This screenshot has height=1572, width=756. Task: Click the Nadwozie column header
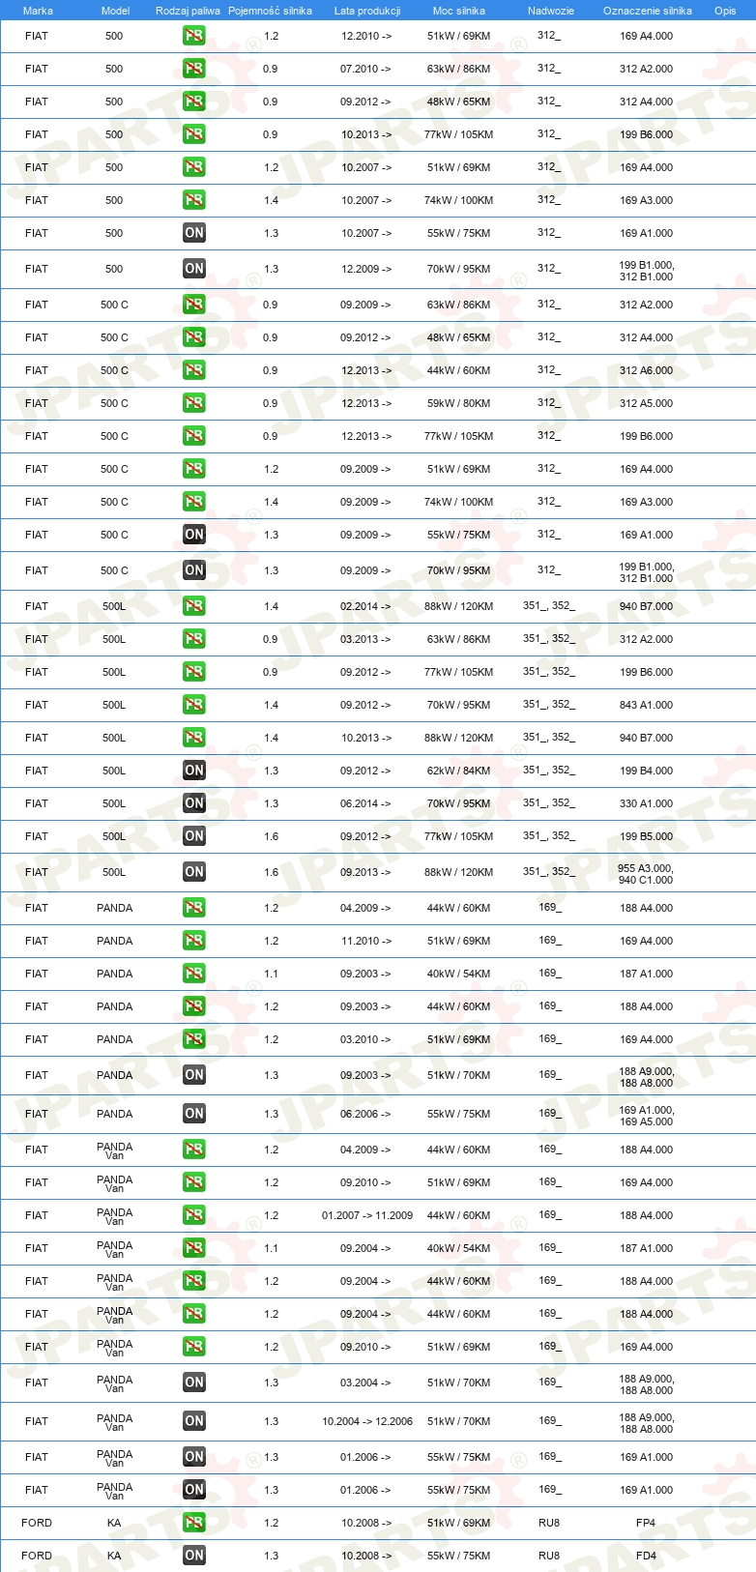tap(551, 11)
